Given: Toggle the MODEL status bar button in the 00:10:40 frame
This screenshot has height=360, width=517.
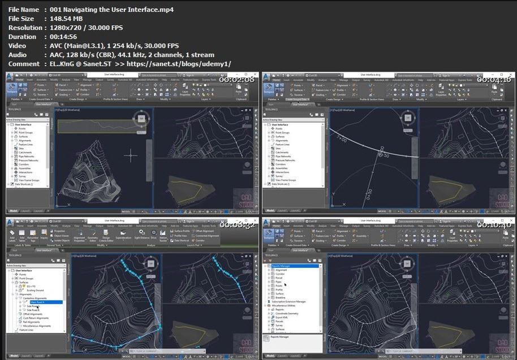Looking at the screenshot, I should coord(382,357).
